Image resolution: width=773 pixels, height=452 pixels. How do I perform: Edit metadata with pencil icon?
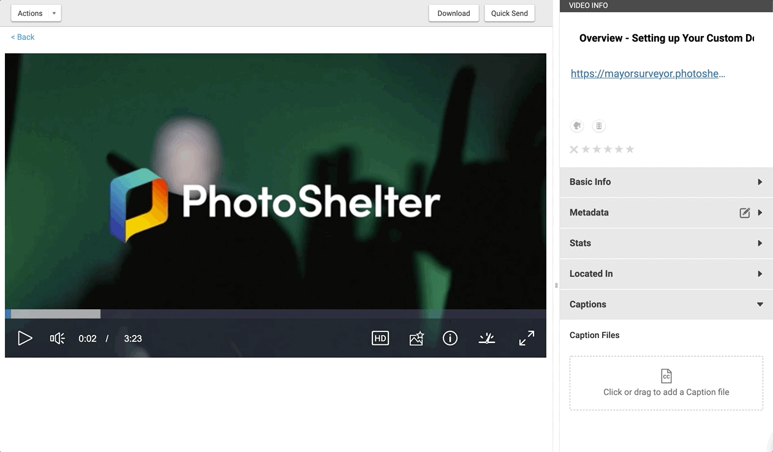(745, 213)
